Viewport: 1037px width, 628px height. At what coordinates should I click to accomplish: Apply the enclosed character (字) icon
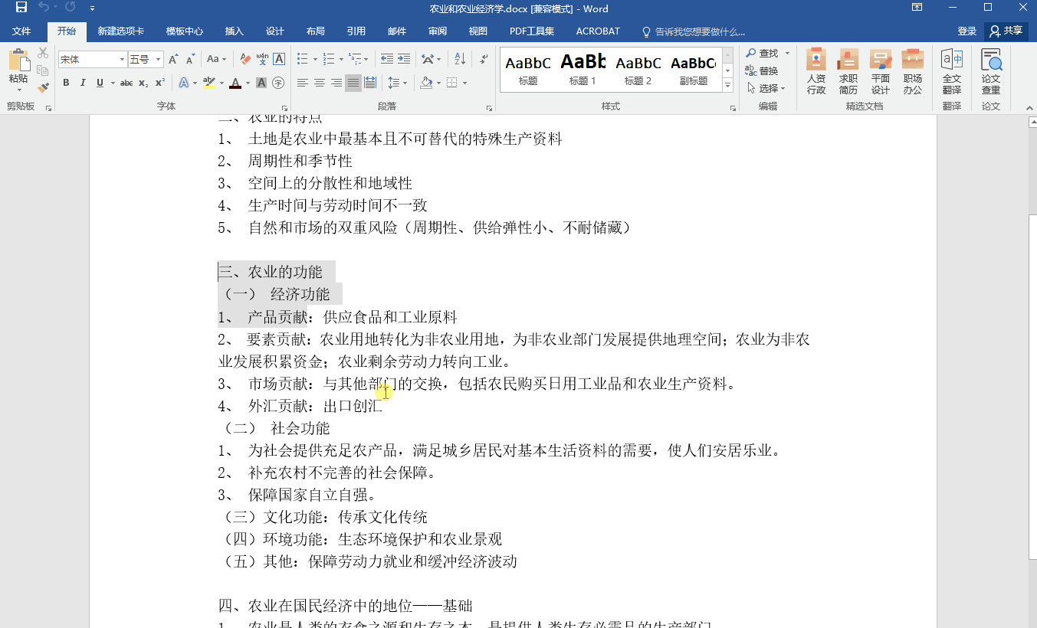278,83
